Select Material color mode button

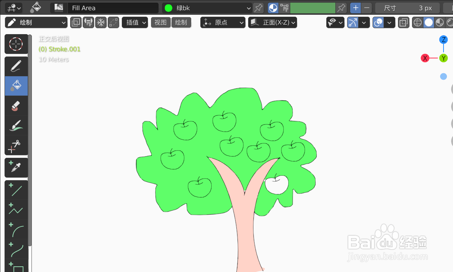point(273,8)
